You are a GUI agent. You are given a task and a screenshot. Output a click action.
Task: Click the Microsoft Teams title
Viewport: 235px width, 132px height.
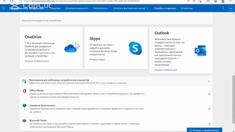coord(38,120)
